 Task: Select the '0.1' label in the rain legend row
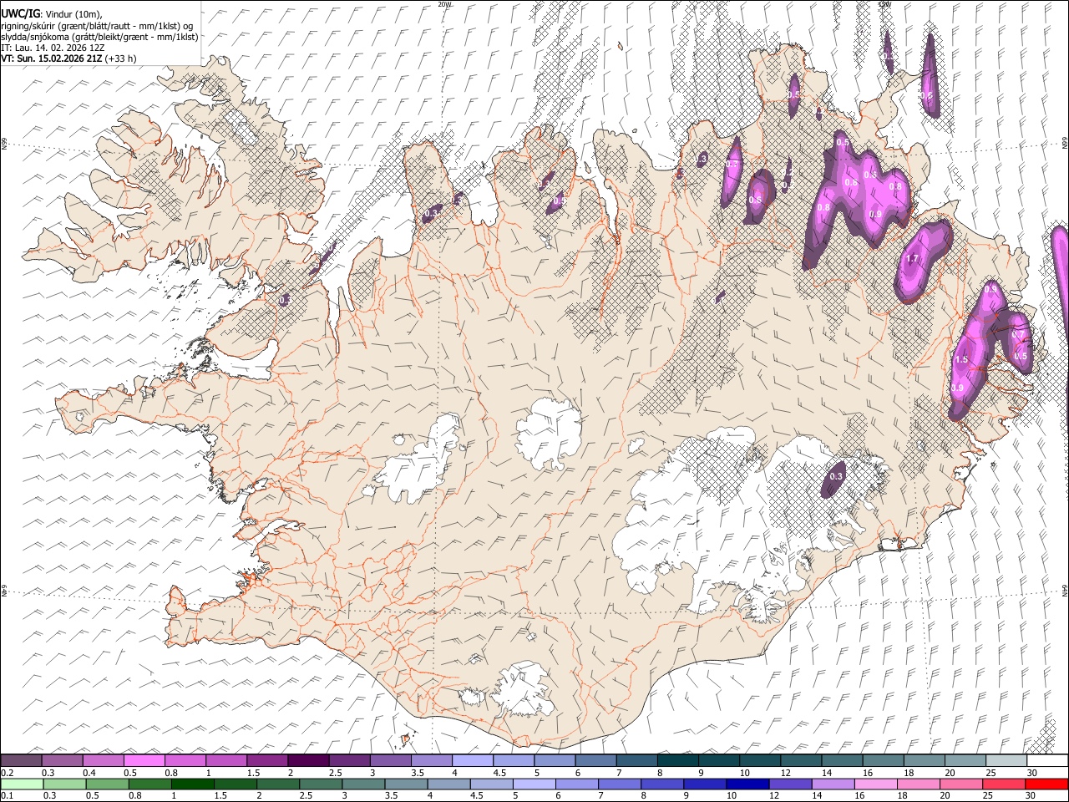coord(8,795)
